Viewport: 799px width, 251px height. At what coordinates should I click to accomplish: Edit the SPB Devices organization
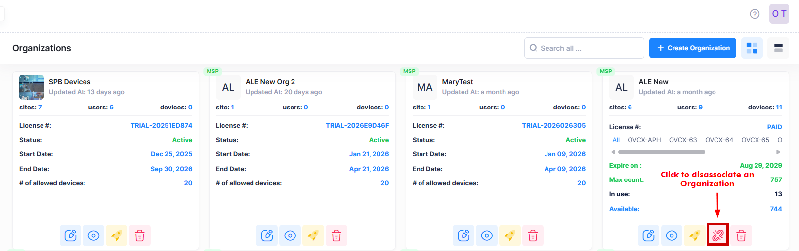click(71, 236)
